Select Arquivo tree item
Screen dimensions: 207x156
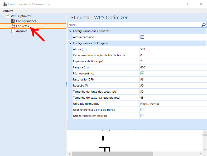(22, 31)
